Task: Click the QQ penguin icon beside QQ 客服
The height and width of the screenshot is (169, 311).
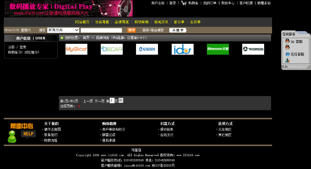Action: [x=287, y=41]
